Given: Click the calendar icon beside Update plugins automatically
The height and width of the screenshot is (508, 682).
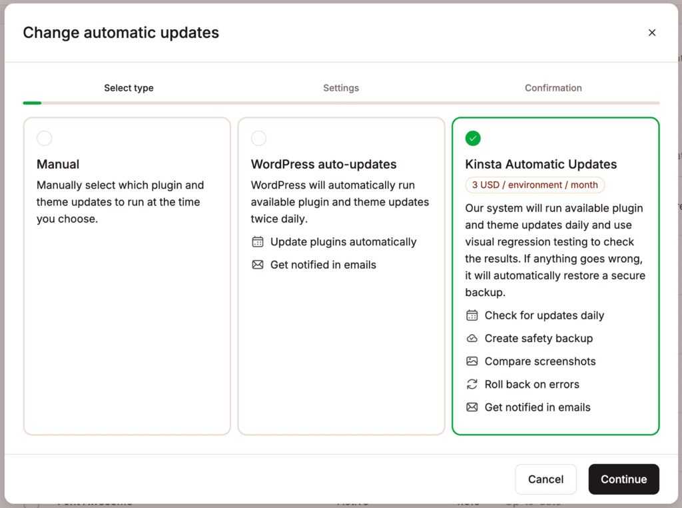Looking at the screenshot, I should click(x=257, y=241).
